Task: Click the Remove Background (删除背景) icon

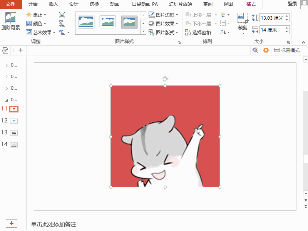Action: coord(11,21)
